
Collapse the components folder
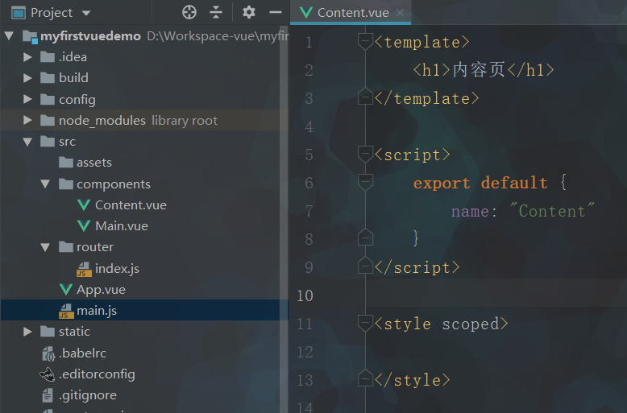(46, 184)
